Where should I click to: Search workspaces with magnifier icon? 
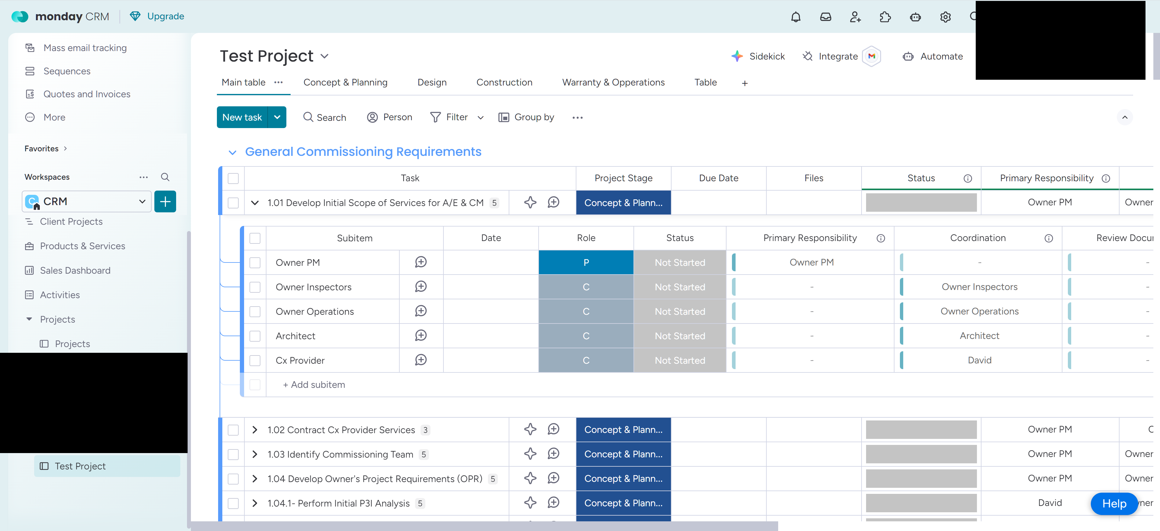(x=165, y=177)
